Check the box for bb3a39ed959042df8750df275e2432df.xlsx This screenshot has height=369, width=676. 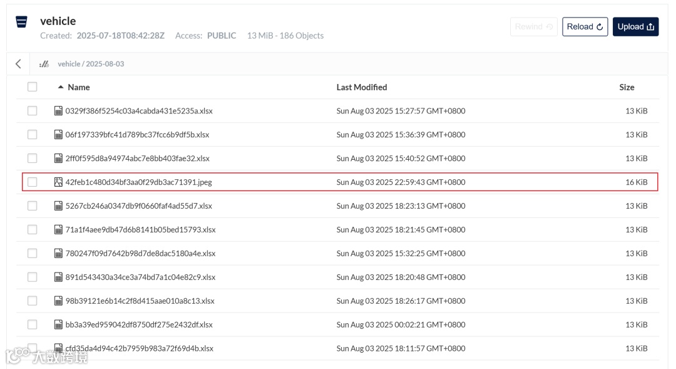(33, 325)
